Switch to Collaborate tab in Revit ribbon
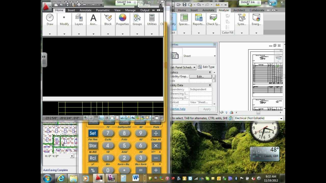Screen dimensions: 326x183 (257, 10)
